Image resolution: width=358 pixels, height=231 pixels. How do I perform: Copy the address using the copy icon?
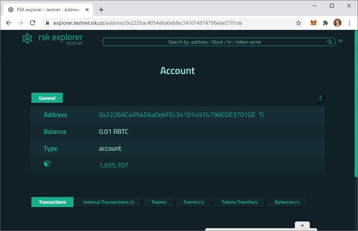pos(262,115)
